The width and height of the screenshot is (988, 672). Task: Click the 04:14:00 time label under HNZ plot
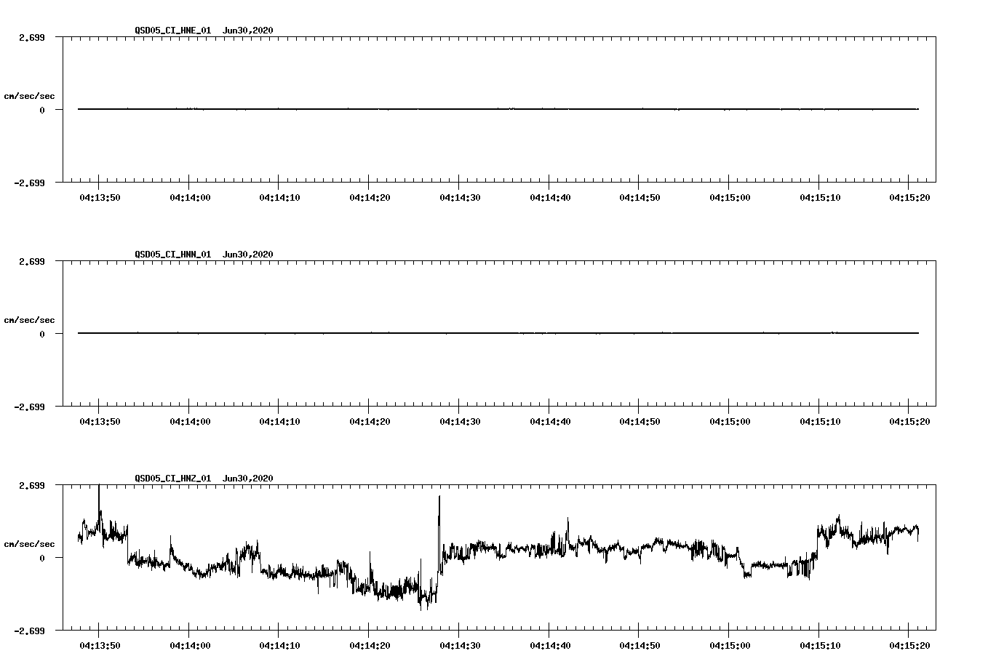(190, 645)
